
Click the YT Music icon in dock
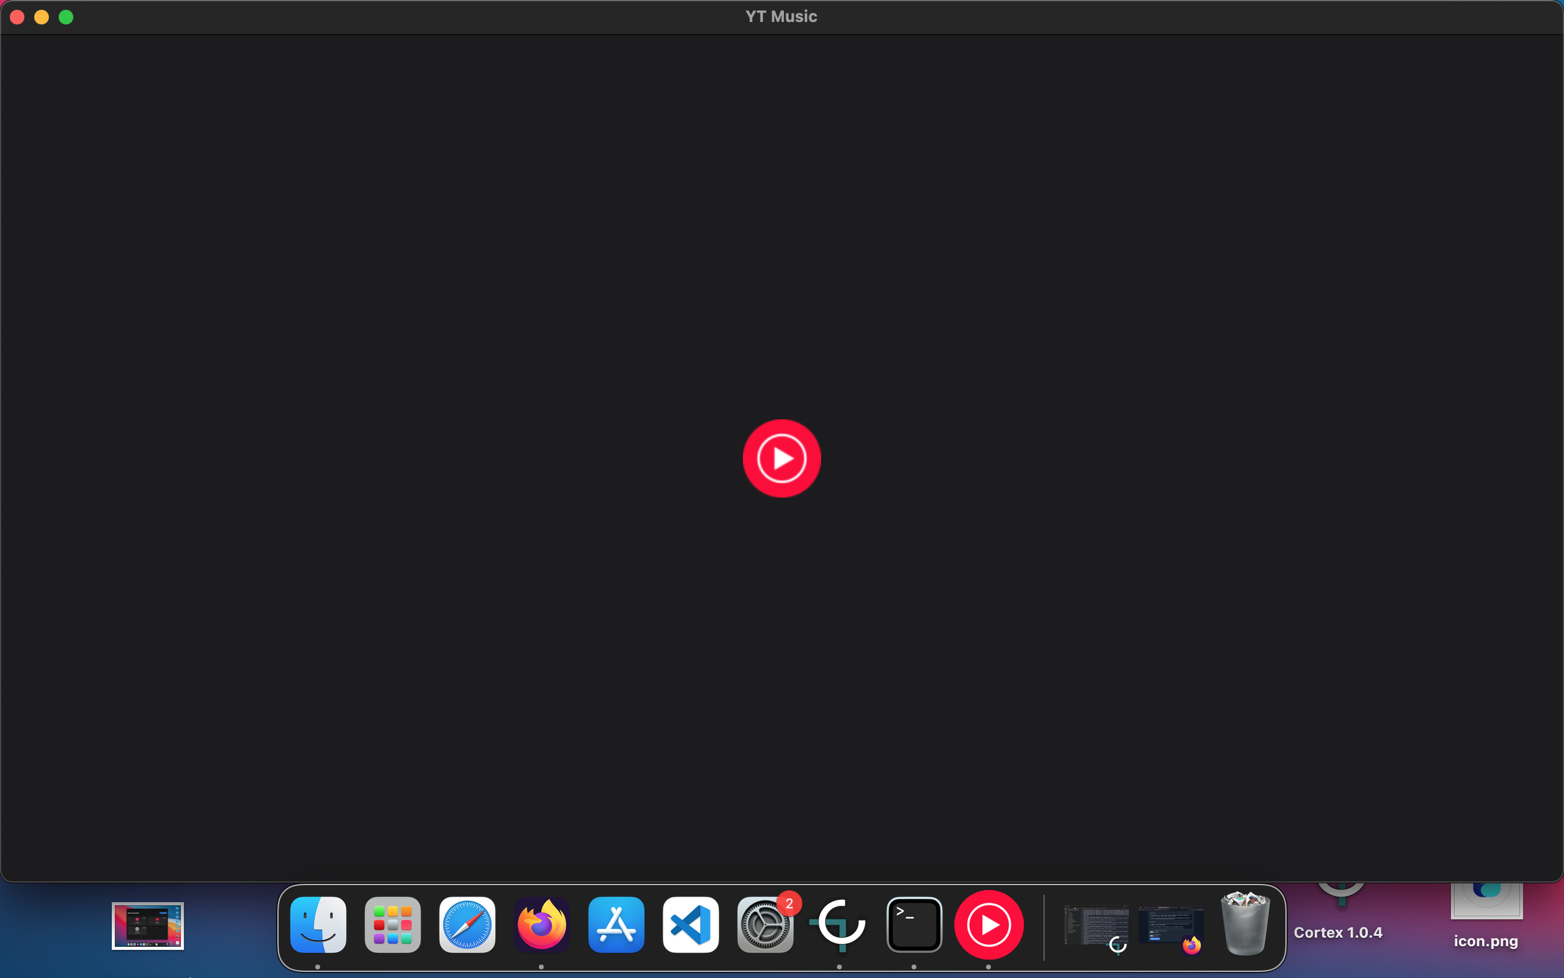pyautogui.click(x=988, y=925)
